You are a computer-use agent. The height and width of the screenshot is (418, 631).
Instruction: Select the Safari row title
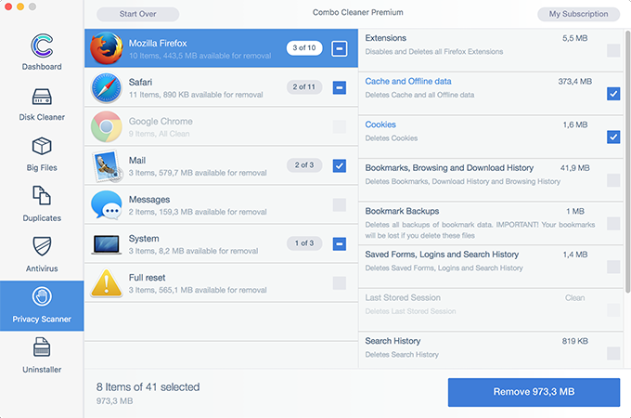pyautogui.click(x=140, y=82)
